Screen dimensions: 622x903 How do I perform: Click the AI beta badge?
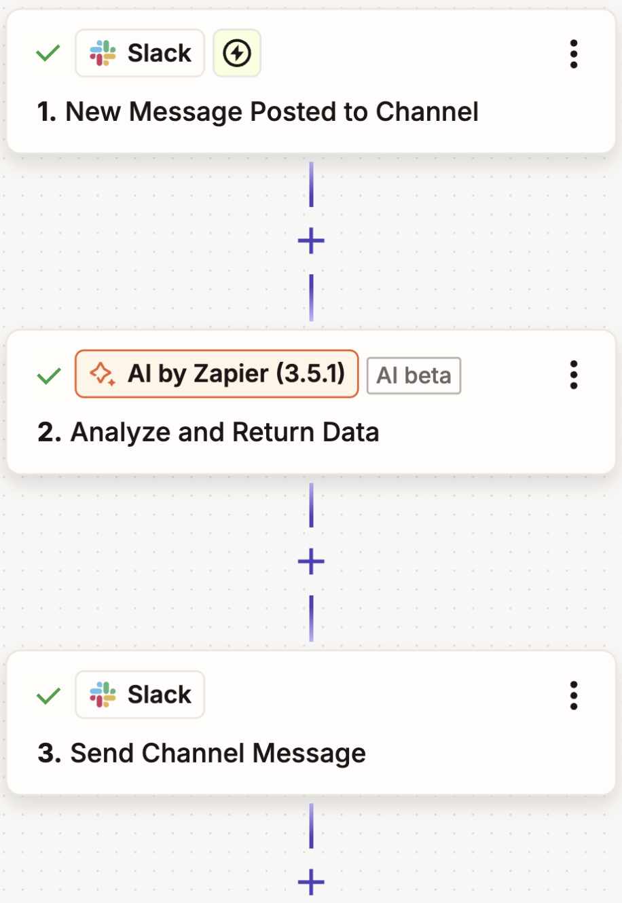click(414, 375)
